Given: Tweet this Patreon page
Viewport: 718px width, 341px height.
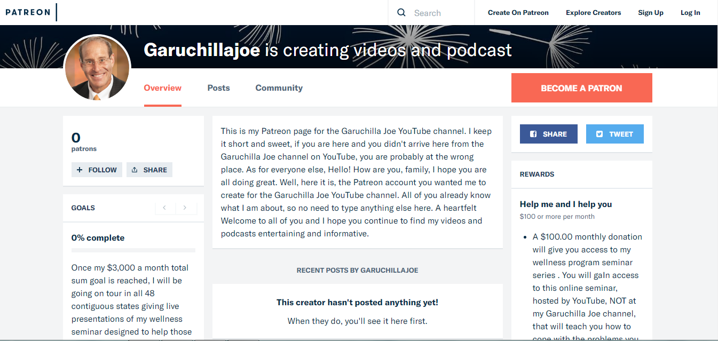Looking at the screenshot, I should 615,134.
